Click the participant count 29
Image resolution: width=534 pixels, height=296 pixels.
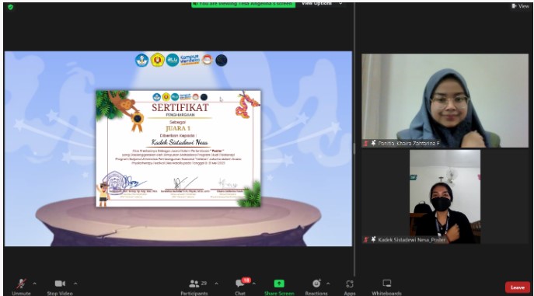(204, 283)
